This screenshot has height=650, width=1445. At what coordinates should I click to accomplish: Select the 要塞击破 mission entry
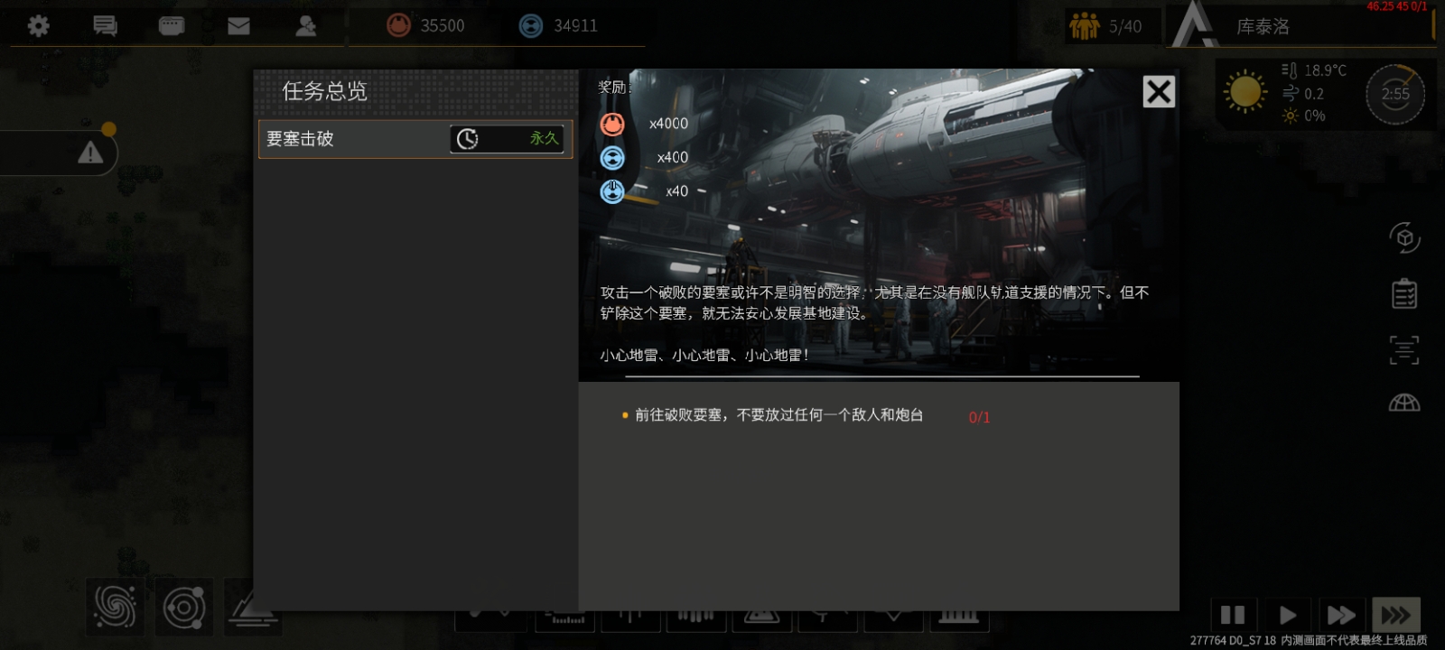(415, 139)
